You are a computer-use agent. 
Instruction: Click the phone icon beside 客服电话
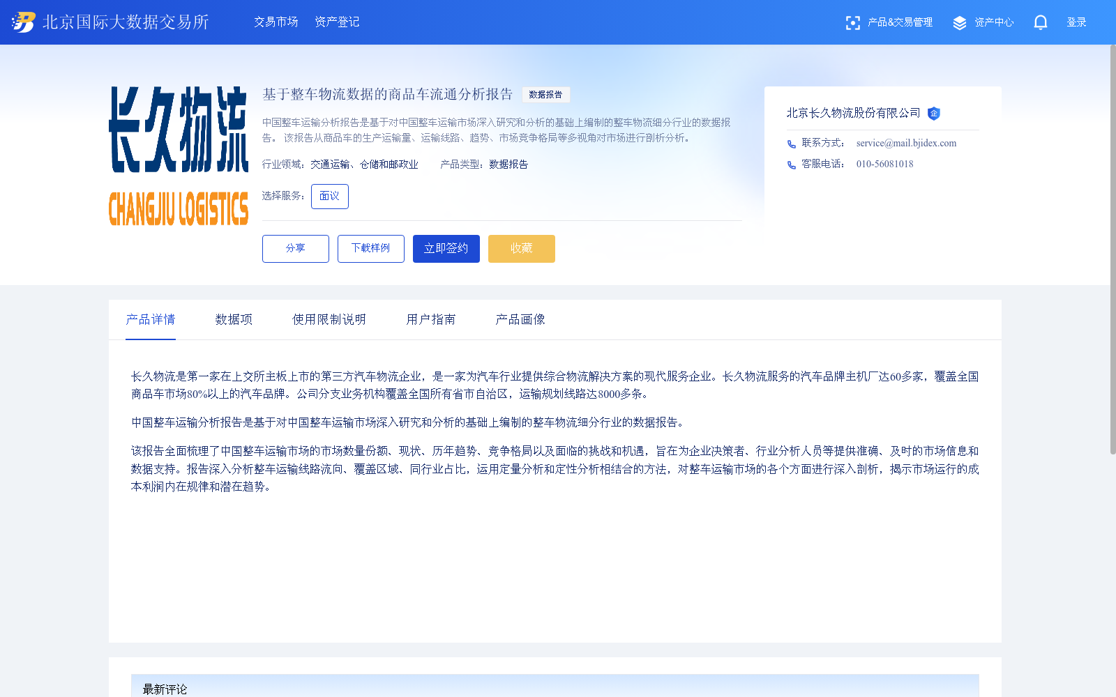(x=791, y=165)
